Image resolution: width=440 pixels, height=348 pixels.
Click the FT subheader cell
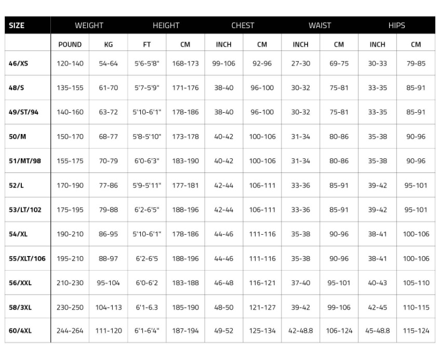147,45
